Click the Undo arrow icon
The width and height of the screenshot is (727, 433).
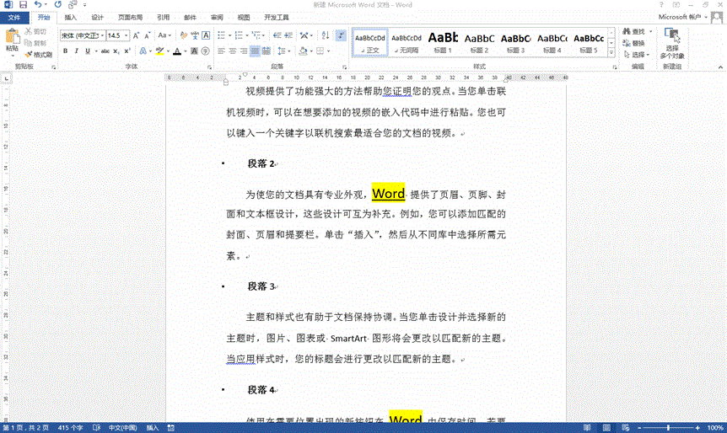[x=38, y=5]
